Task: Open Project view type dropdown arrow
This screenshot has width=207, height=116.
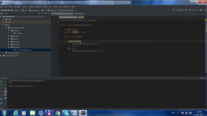Action: tap(25, 14)
